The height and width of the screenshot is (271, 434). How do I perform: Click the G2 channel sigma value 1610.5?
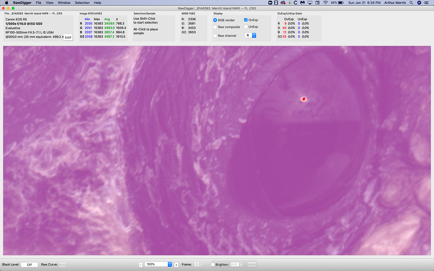click(x=121, y=36)
